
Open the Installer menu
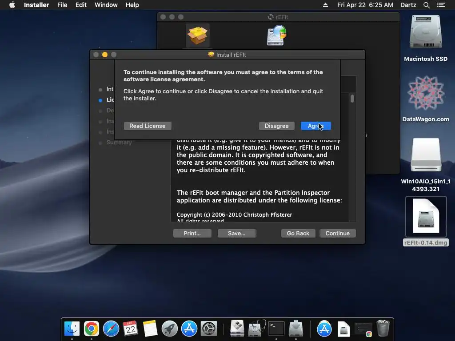36,5
